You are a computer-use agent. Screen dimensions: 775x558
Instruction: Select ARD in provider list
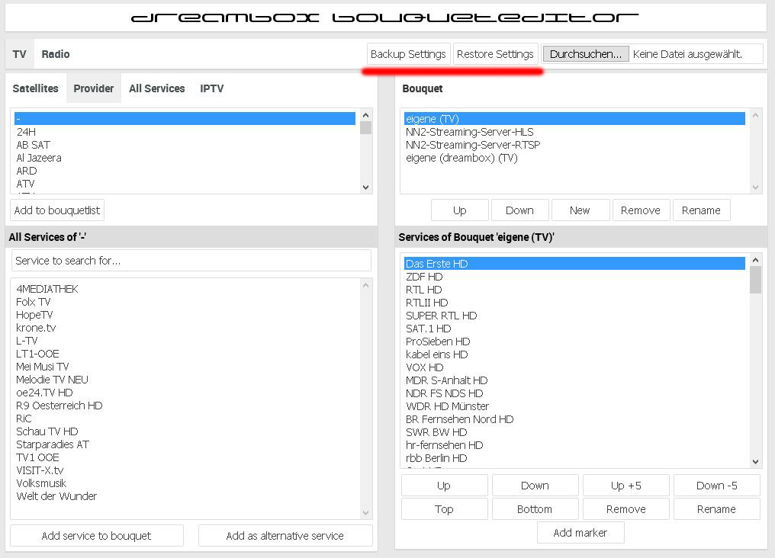coord(27,171)
